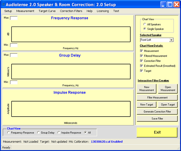
Task: Minimize the Audiolense window
Action: pos(163,5)
